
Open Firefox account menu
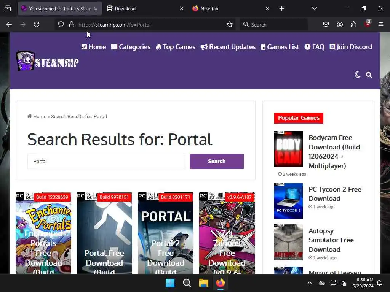click(x=340, y=25)
